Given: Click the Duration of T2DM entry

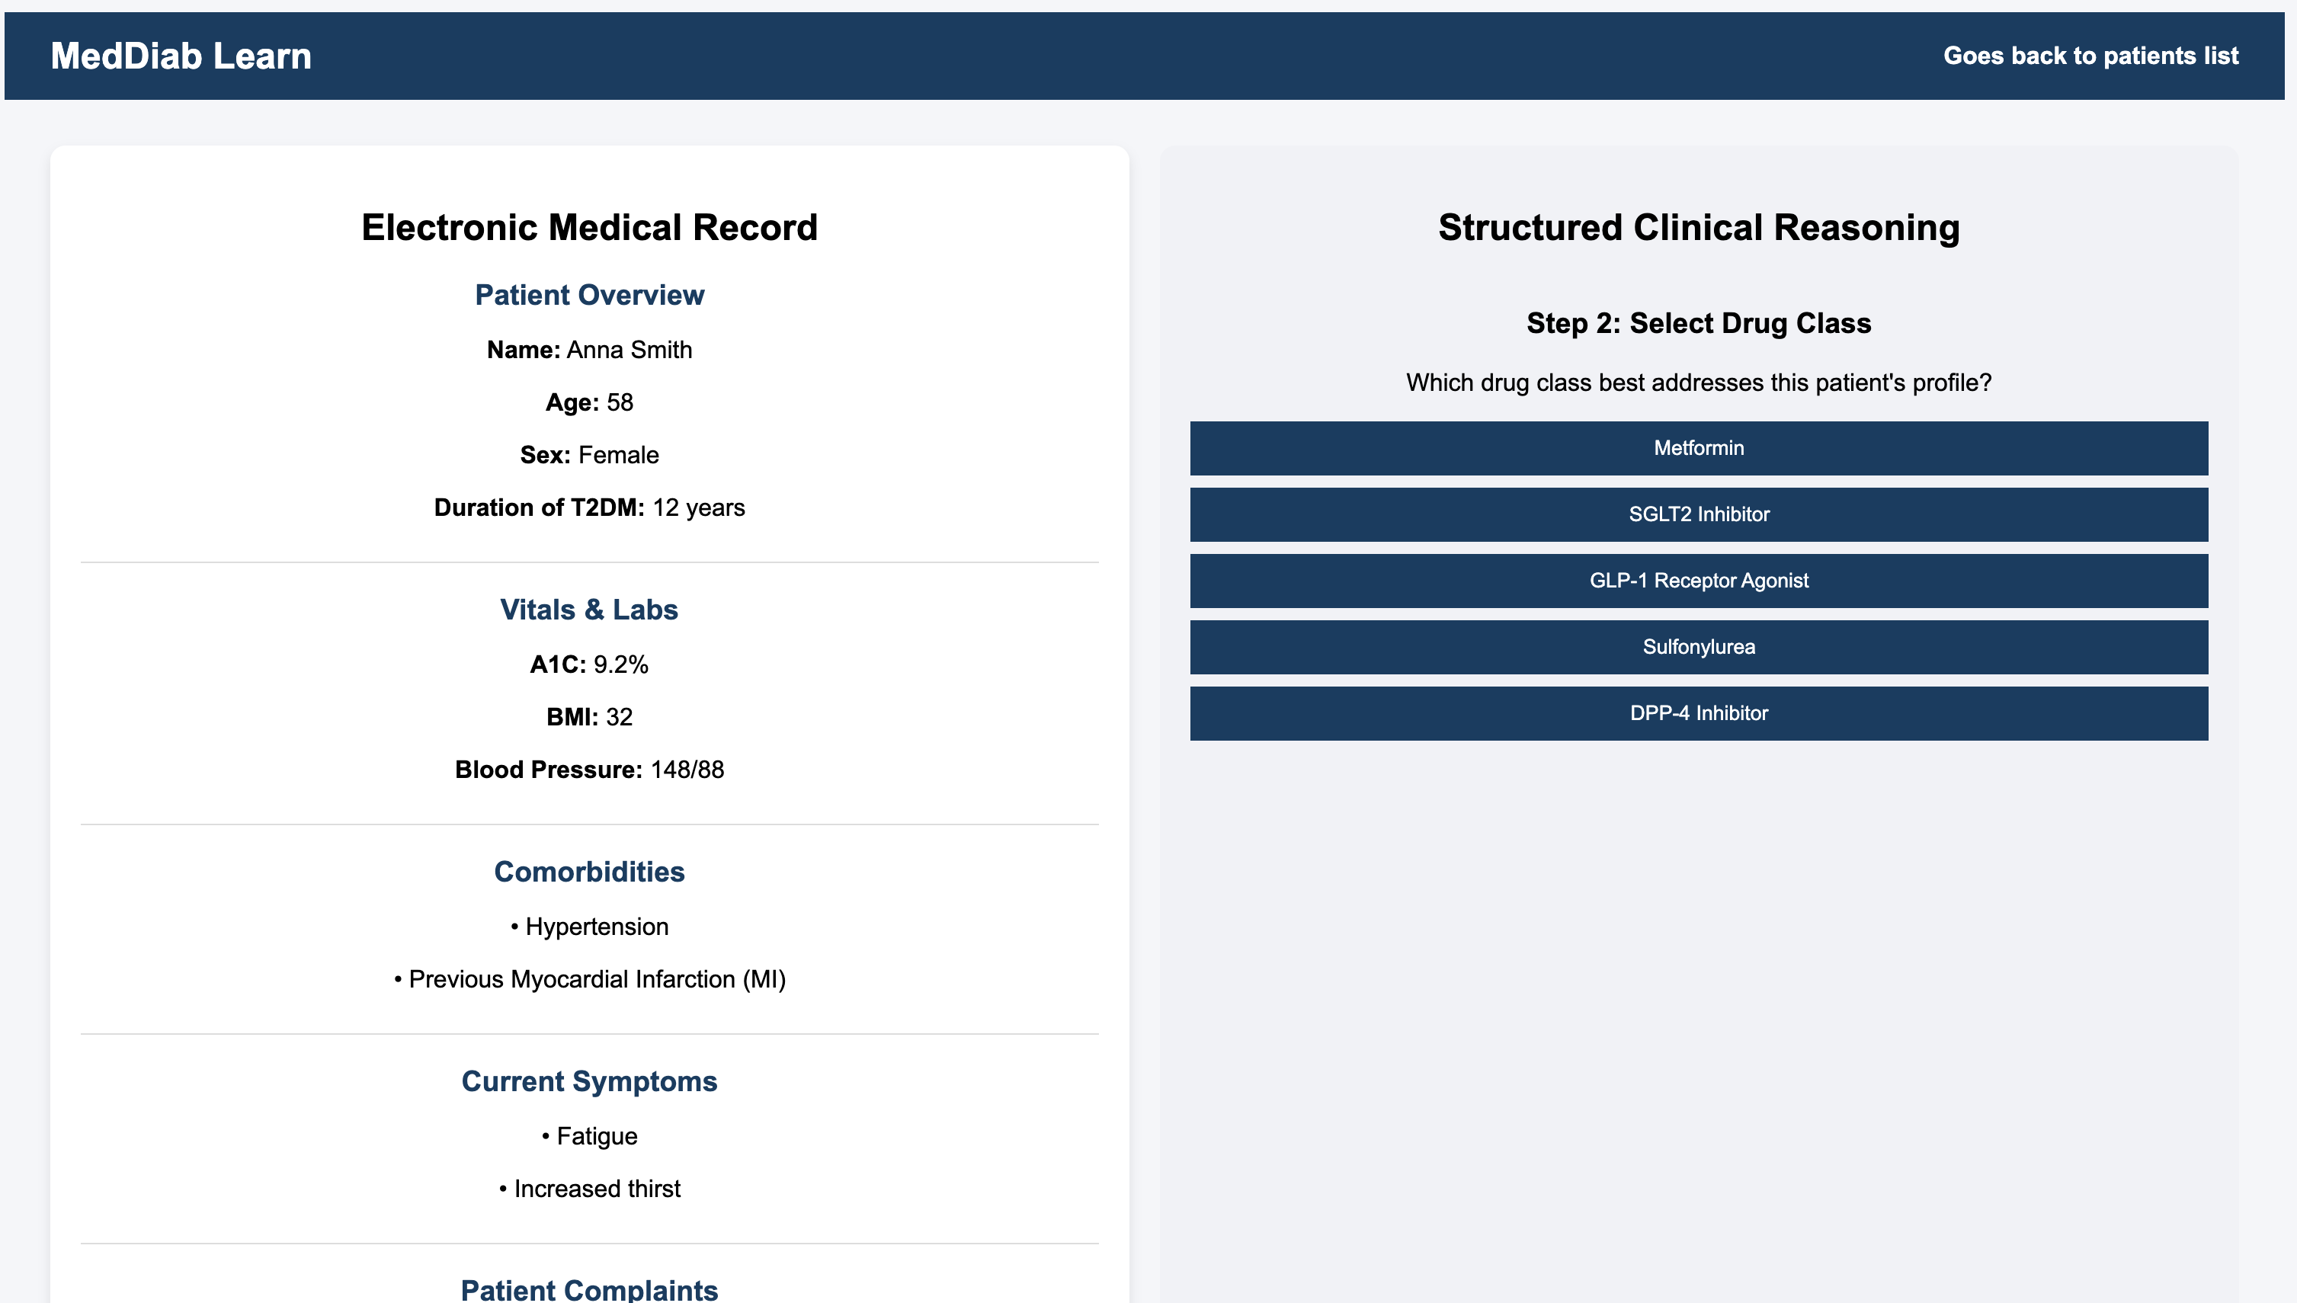Looking at the screenshot, I should (x=589, y=507).
